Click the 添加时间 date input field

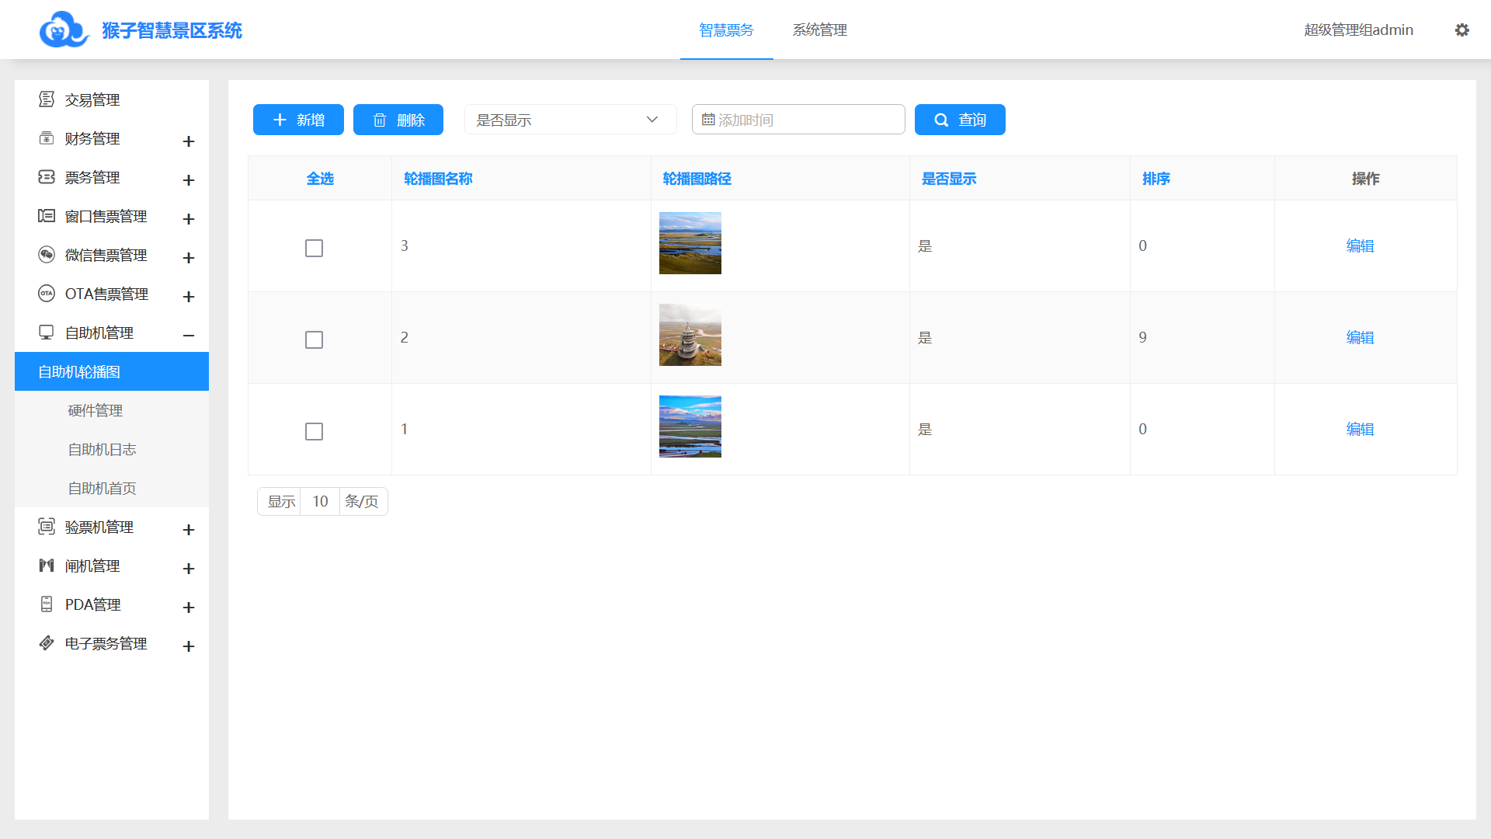[798, 120]
